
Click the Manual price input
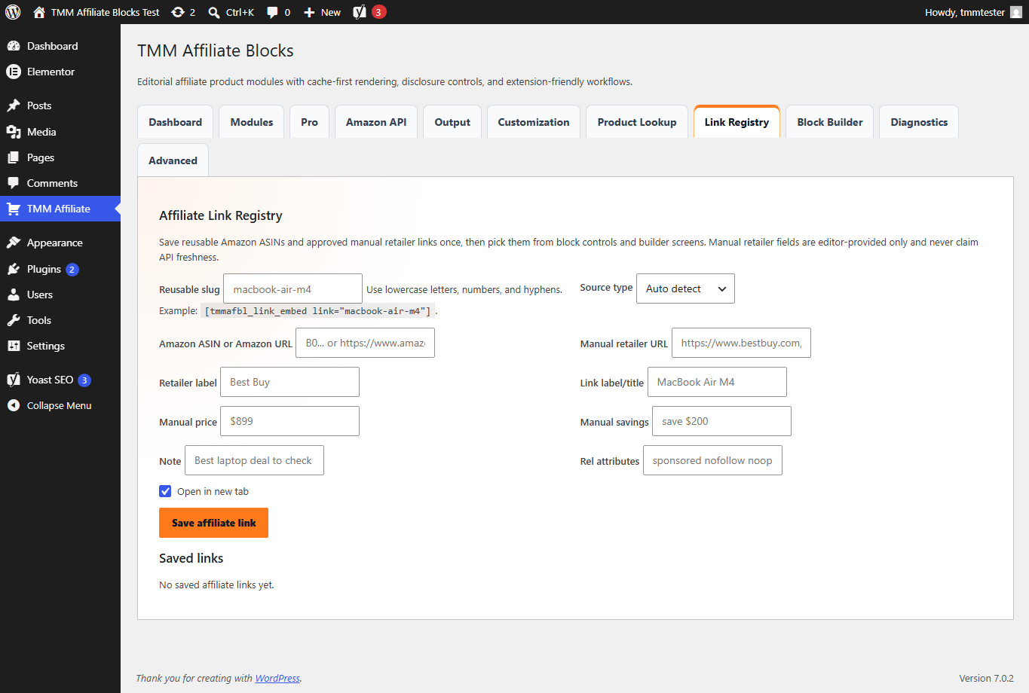pos(289,421)
